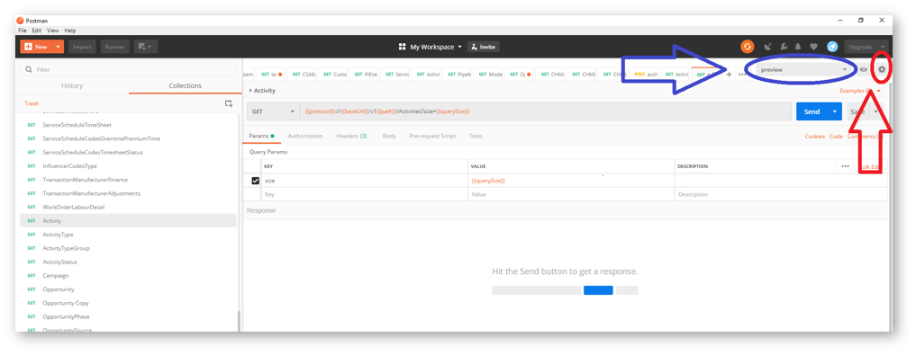Open the preview environment dropdown

803,69
